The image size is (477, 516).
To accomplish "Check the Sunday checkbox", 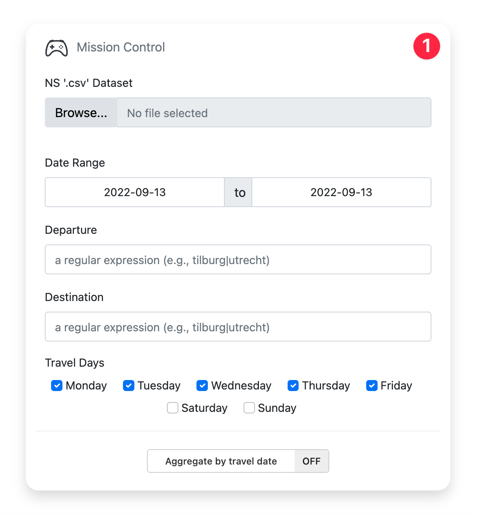I will pos(249,408).
